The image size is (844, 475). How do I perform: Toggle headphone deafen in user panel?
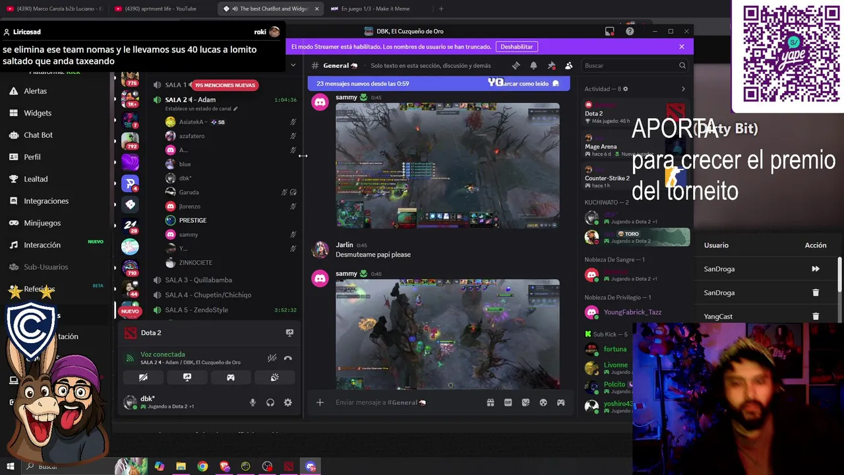(270, 402)
